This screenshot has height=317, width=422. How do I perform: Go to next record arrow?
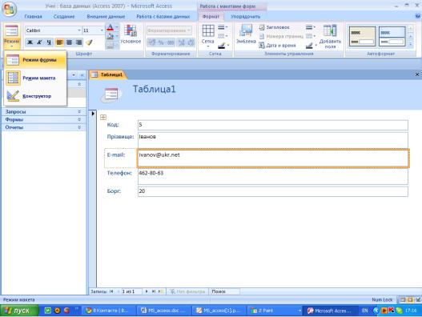(147, 291)
